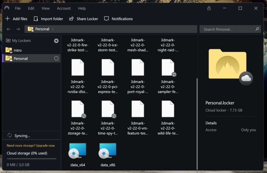This screenshot has width=267, height=173.
Task: Open the View menu
Action: click(46, 8)
